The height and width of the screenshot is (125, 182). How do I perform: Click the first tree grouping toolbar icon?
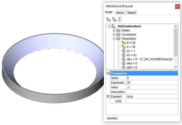[108, 19]
